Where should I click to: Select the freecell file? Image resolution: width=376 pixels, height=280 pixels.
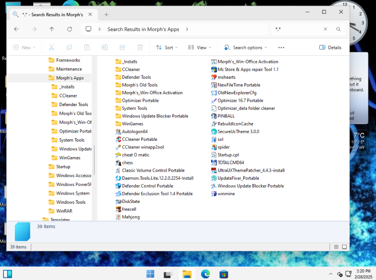[x=126, y=209]
